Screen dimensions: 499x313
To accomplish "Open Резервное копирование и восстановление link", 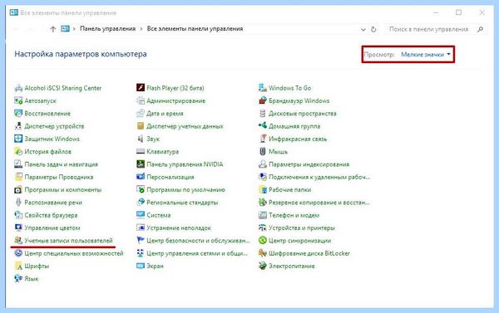I will [319, 203].
